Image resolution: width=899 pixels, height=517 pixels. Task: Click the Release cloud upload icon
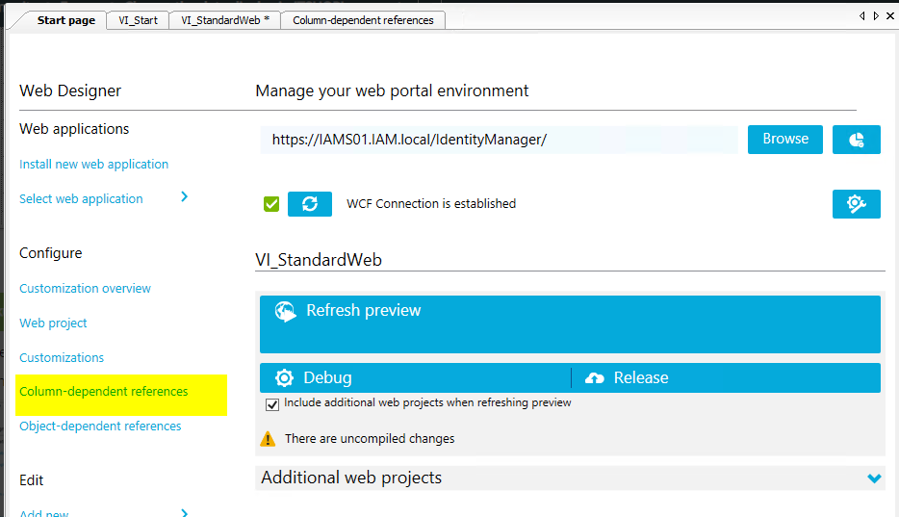click(595, 378)
